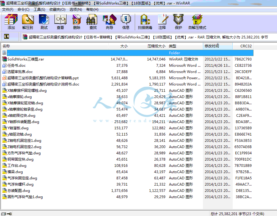The image size is (277, 216).
Task: Open the 工具(S) menu
Action: tap(39, 10)
